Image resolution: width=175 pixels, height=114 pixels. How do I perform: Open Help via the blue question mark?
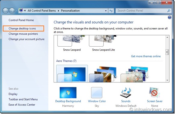click(x=169, y=17)
